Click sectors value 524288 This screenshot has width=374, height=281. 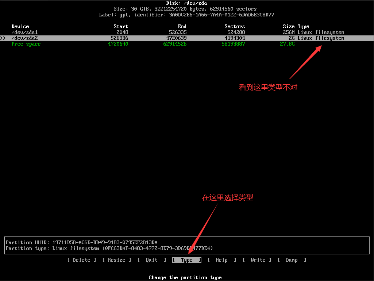click(x=236, y=32)
